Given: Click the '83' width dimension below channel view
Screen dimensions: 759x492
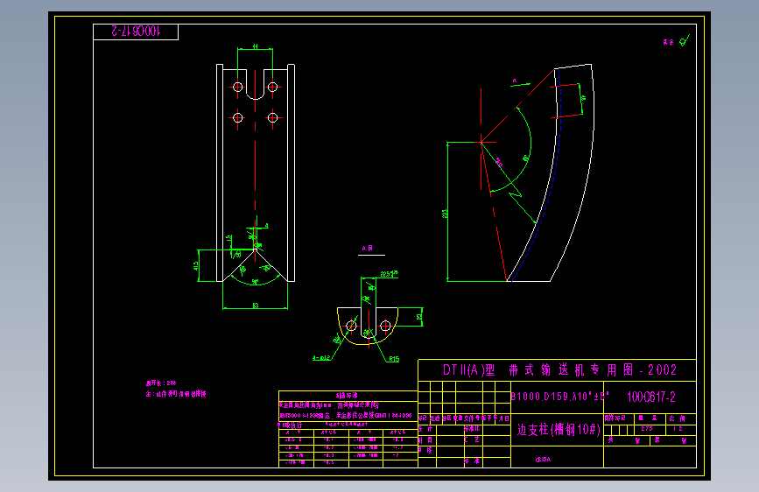Looking at the screenshot, I should coord(255,305).
